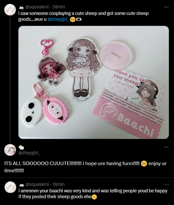Open more options for the first tweet

point(166,7)
